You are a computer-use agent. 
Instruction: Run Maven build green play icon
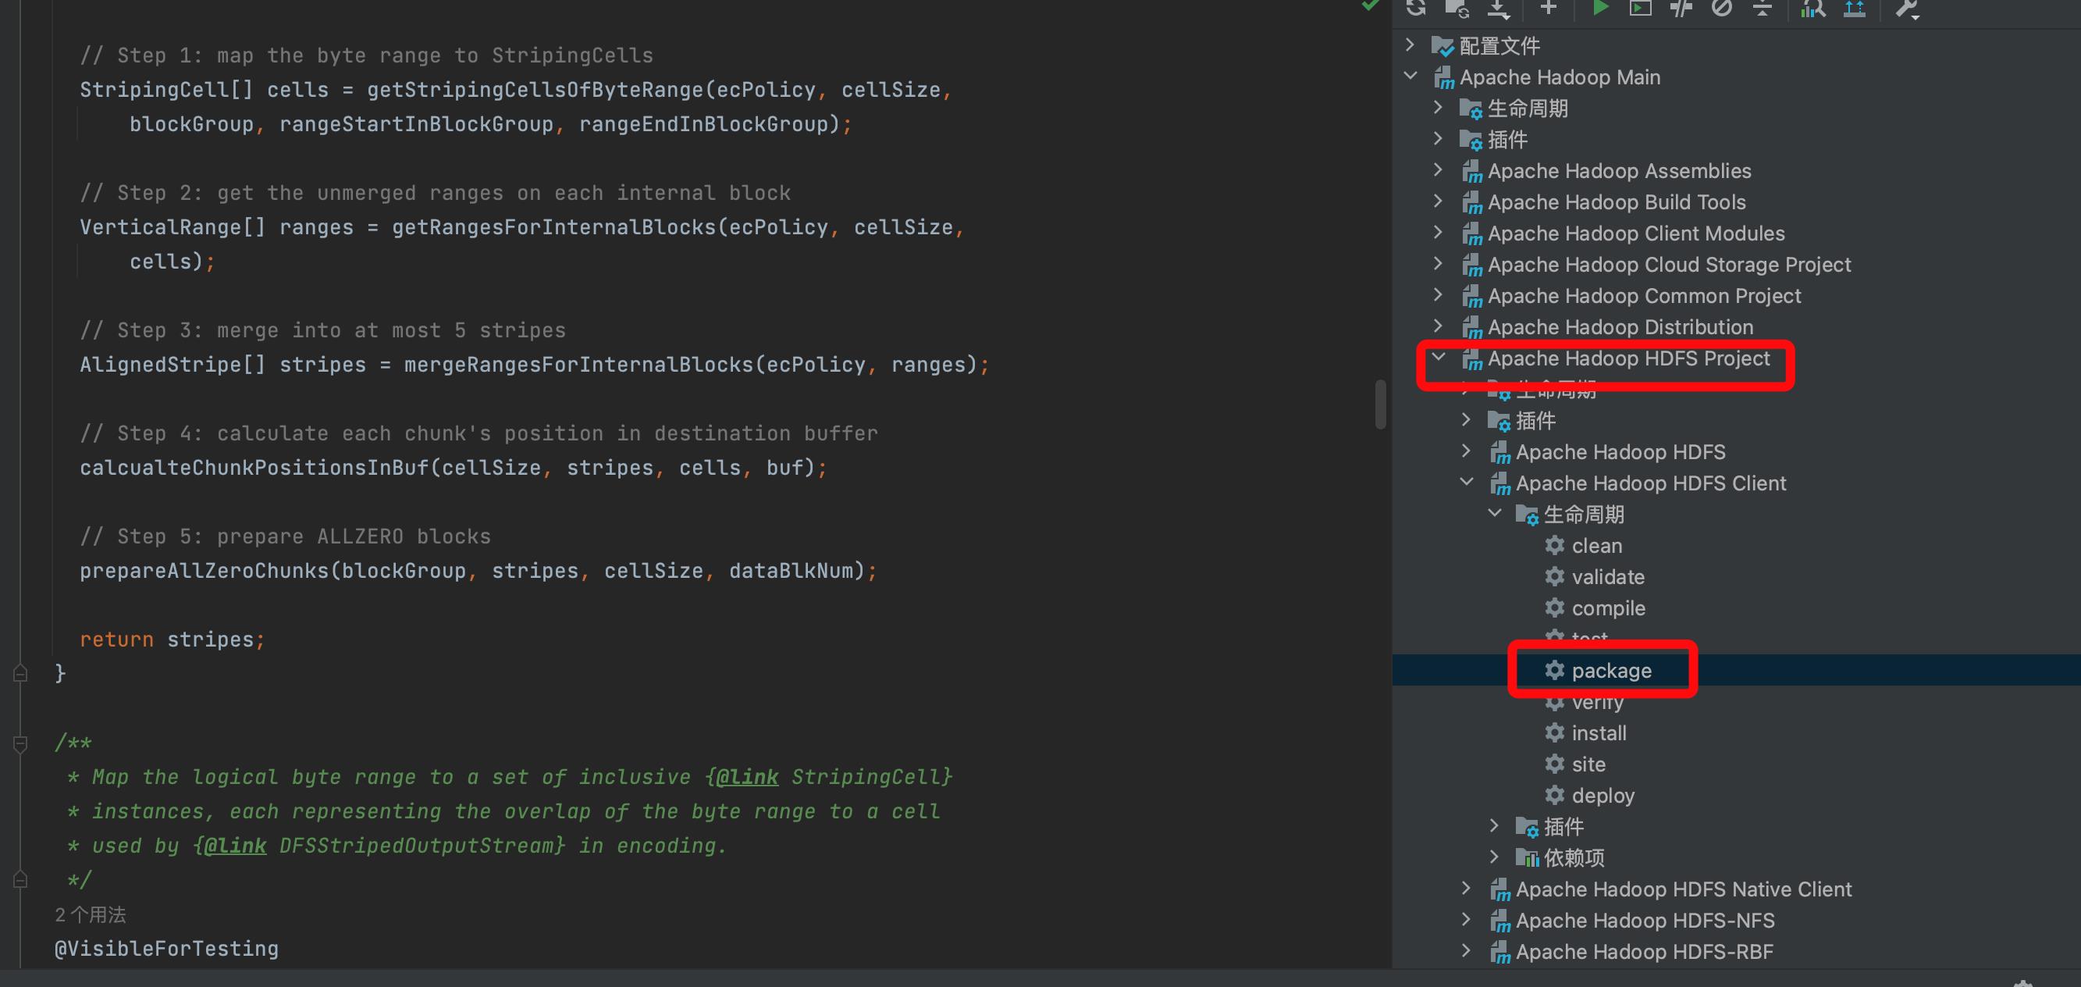1599,8
